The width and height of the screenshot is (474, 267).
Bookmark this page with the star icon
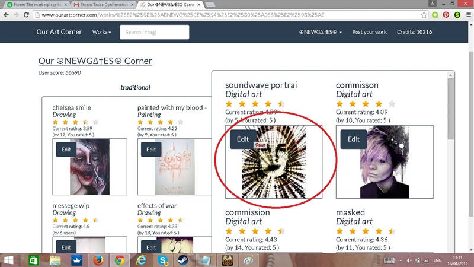point(424,15)
